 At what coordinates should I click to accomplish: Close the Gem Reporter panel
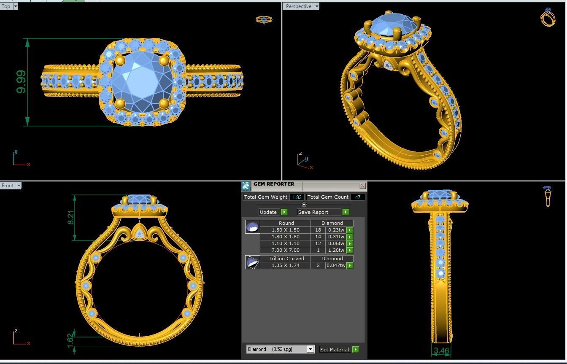(x=362, y=186)
